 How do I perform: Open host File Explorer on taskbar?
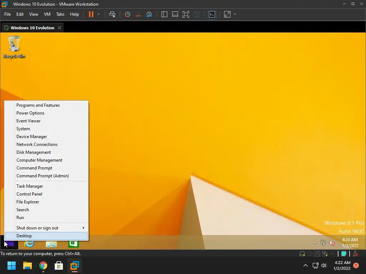[x=27, y=265]
